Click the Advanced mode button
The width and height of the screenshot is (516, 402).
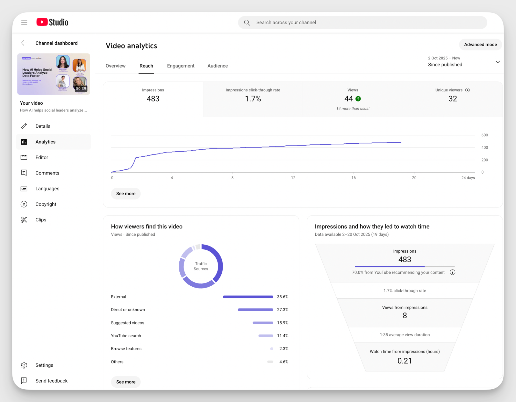pyautogui.click(x=480, y=44)
